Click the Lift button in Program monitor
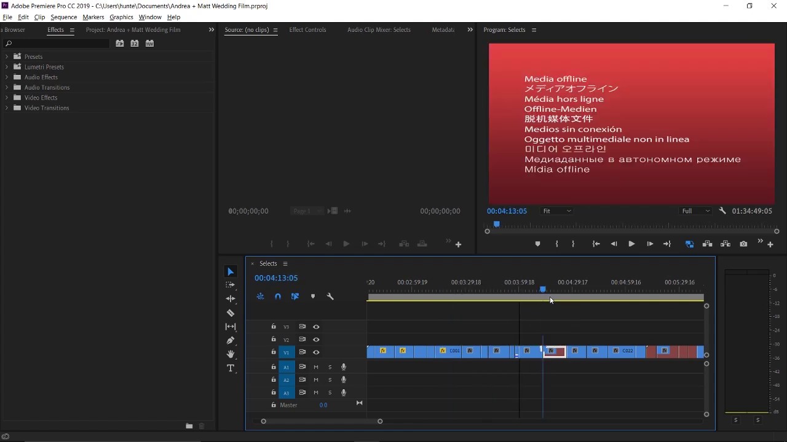 tap(707, 244)
